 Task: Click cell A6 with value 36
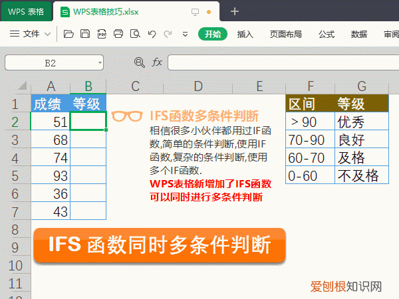click(51, 193)
